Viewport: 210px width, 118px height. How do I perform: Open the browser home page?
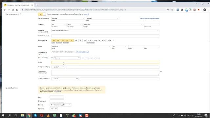17,10
